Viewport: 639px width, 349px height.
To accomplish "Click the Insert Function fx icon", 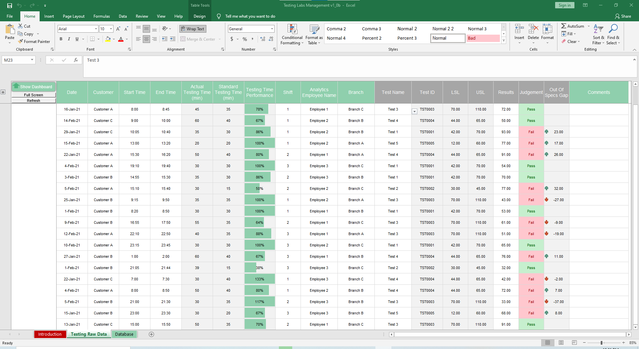I will point(76,60).
